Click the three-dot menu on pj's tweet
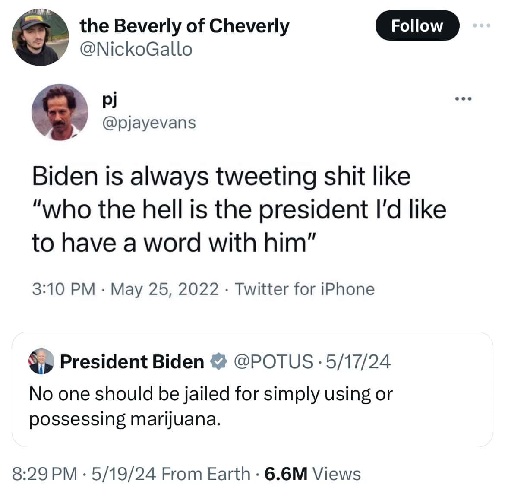The image size is (505, 500). coord(464,99)
